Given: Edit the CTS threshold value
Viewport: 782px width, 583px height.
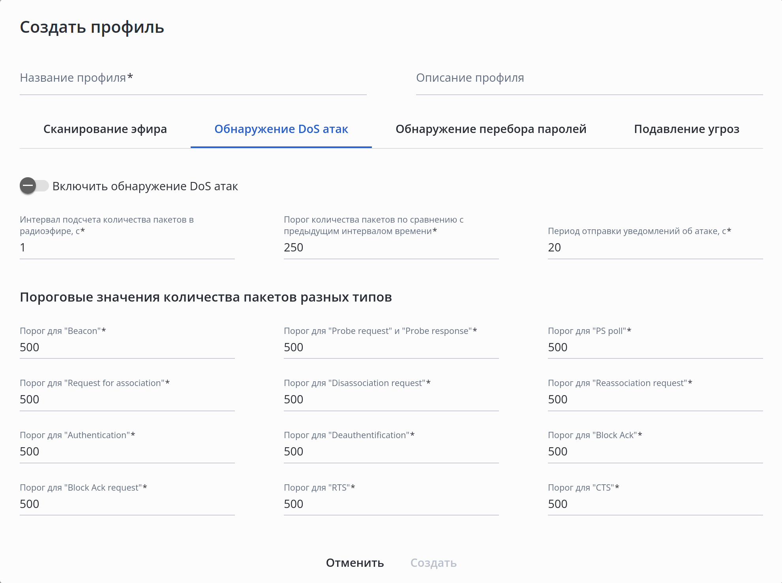Looking at the screenshot, I should [655, 504].
